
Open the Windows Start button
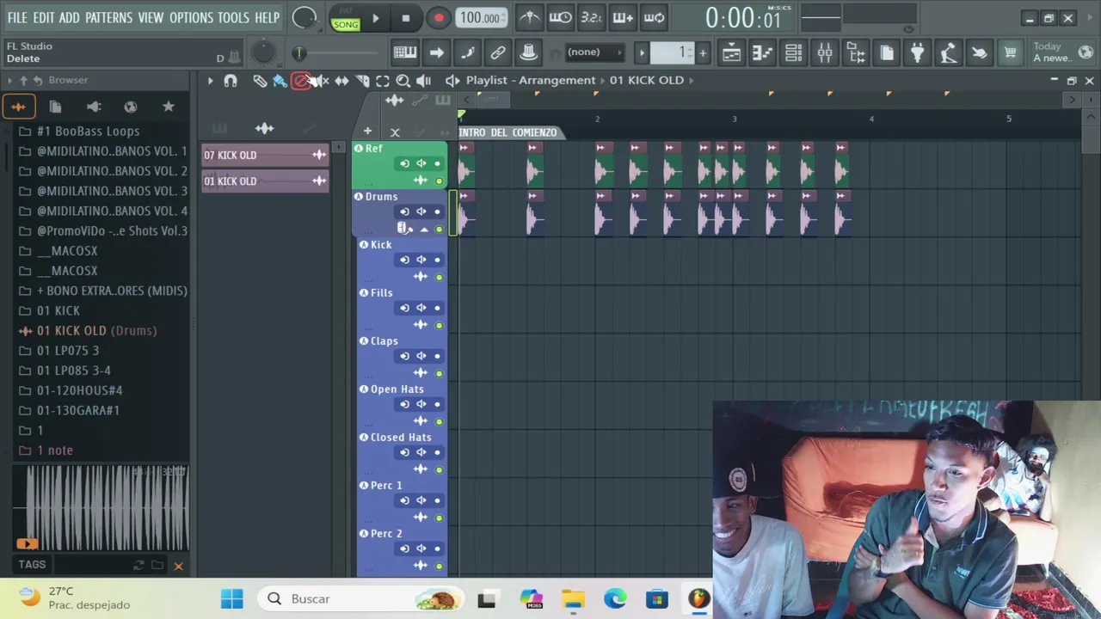pos(232,598)
